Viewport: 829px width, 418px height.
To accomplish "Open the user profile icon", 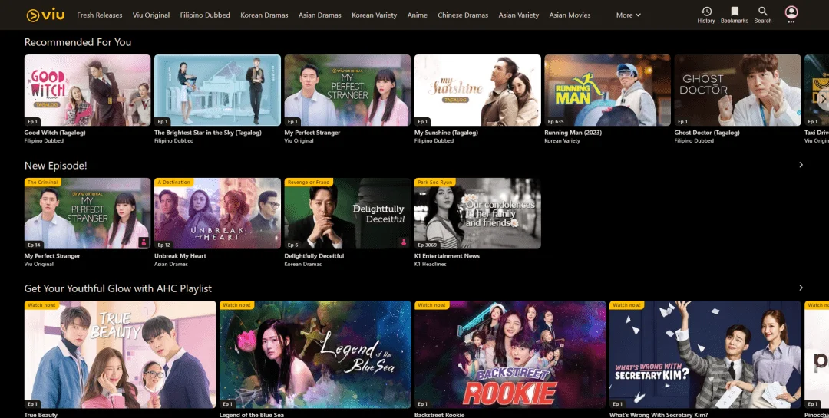I will pos(791,12).
